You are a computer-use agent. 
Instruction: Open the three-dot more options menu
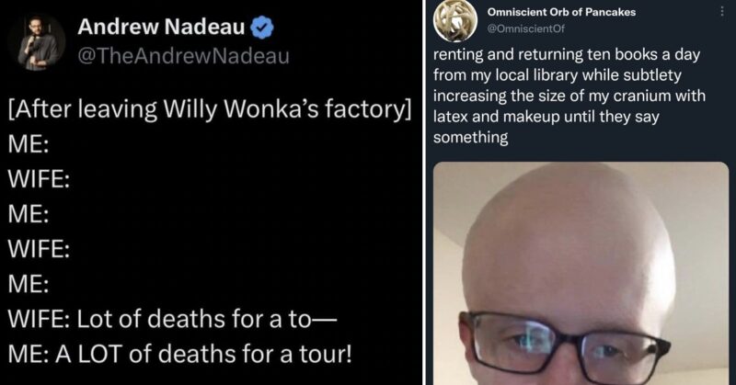[x=722, y=11]
